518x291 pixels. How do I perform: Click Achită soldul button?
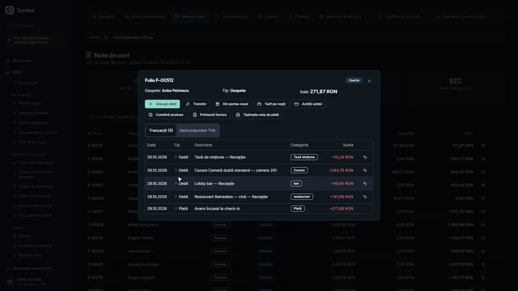(x=308, y=104)
